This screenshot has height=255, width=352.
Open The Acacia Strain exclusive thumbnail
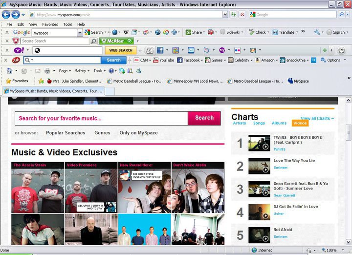[38, 188]
